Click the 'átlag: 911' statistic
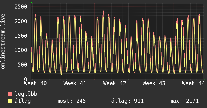 (x=127, y=101)
